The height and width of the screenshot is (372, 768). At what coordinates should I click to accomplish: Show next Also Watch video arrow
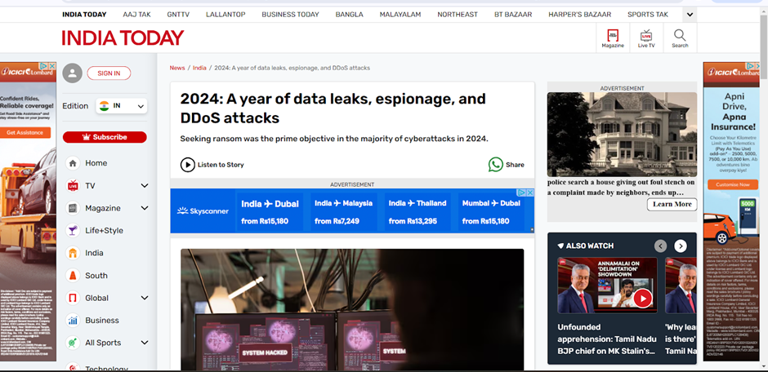click(681, 246)
